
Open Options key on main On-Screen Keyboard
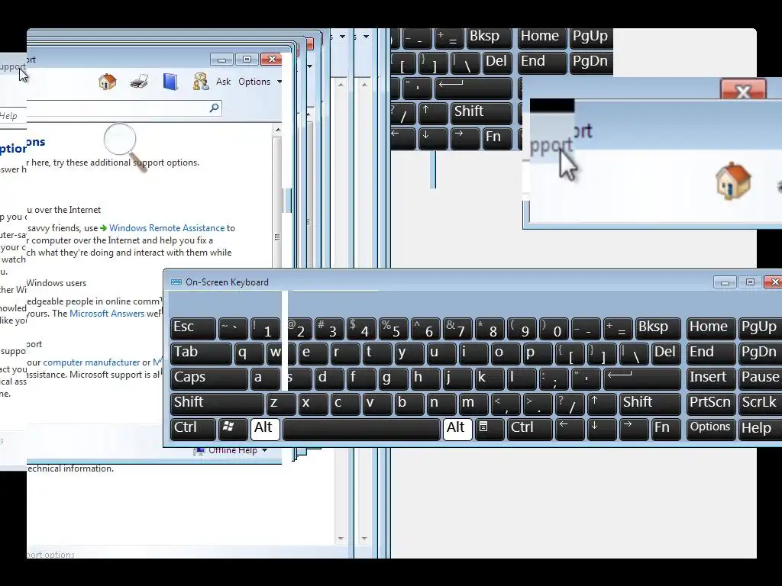pos(711,428)
